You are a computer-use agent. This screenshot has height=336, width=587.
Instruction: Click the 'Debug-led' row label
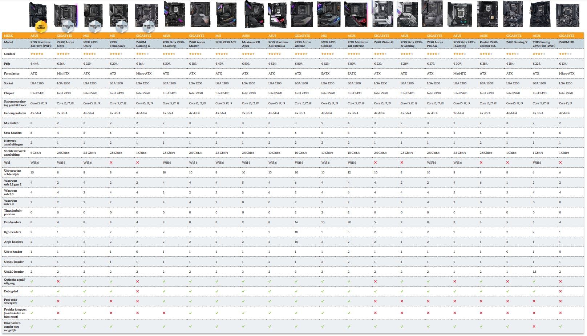[11, 291]
